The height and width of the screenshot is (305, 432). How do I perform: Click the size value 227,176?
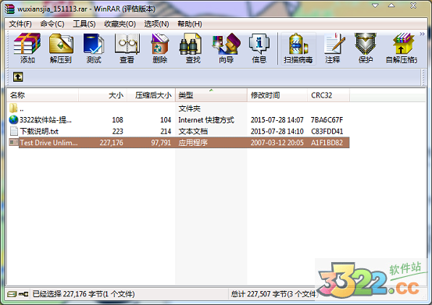[x=111, y=143]
